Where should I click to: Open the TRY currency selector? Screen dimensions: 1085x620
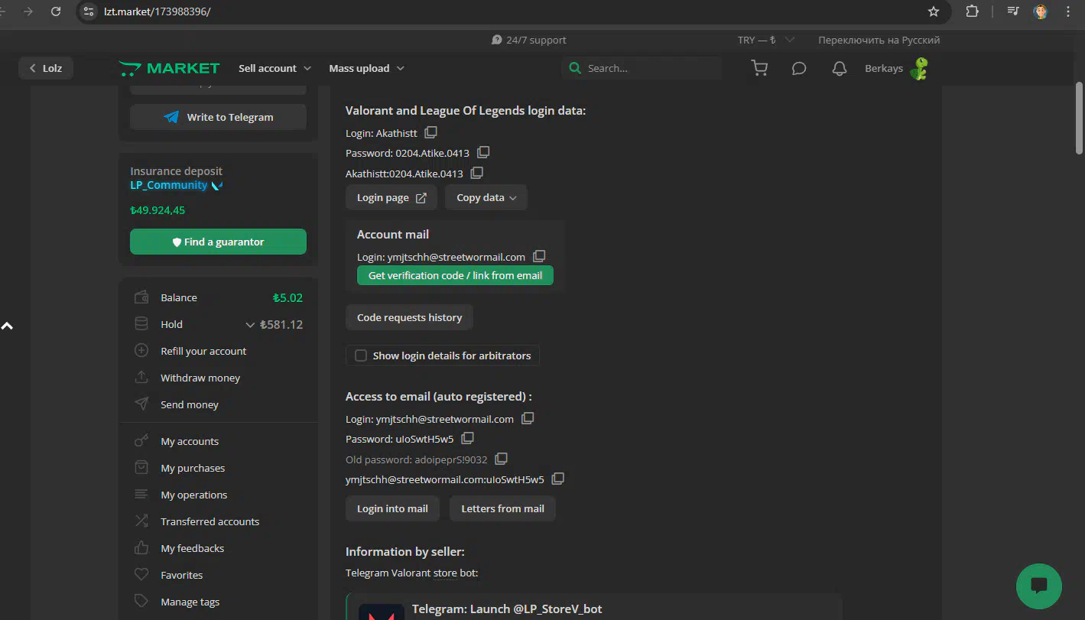click(x=766, y=40)
